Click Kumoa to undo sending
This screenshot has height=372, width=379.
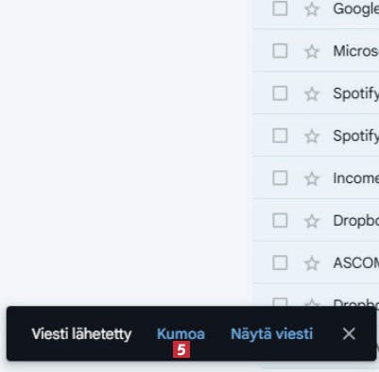pyautogui.click(x=181, y=334)
